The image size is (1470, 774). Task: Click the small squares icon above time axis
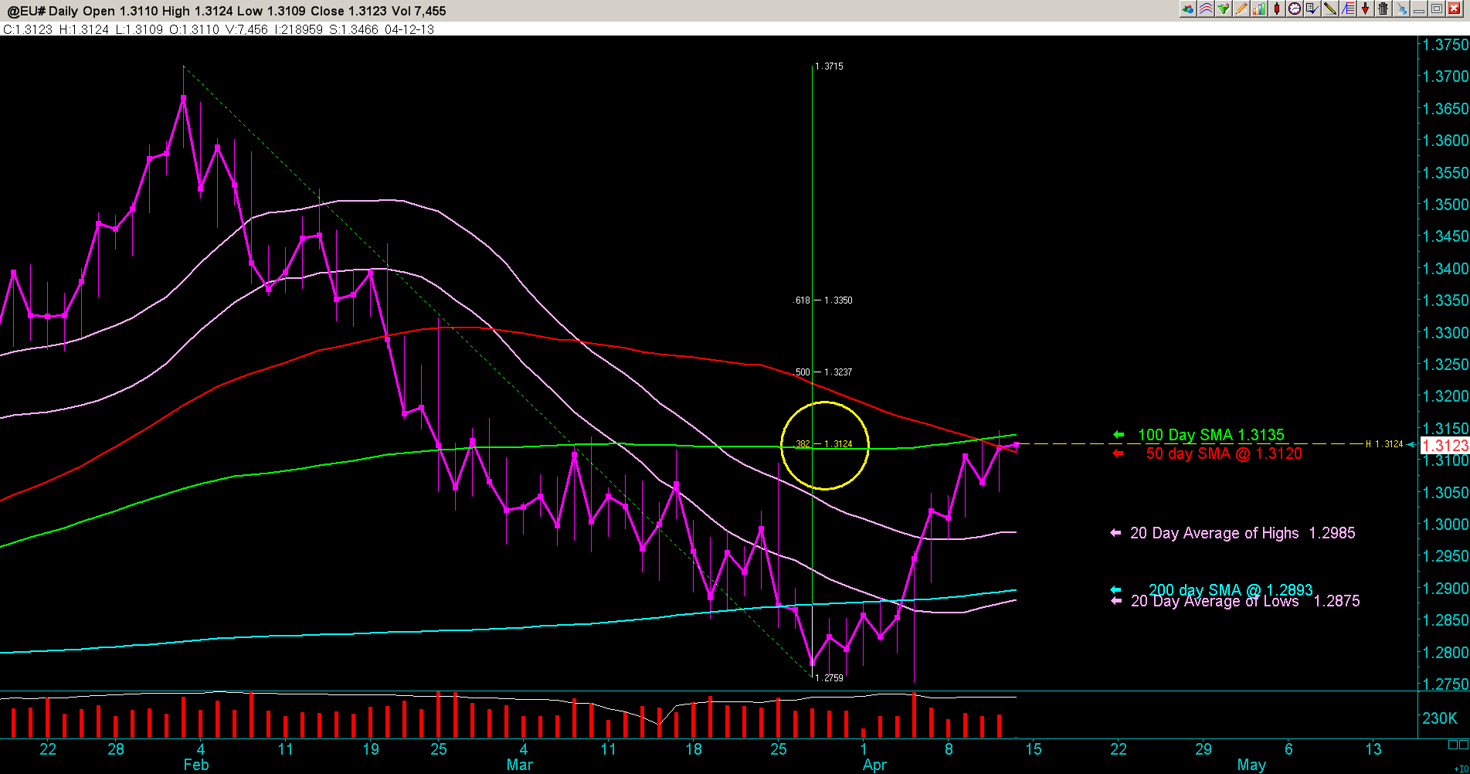tap(1458, 745)
